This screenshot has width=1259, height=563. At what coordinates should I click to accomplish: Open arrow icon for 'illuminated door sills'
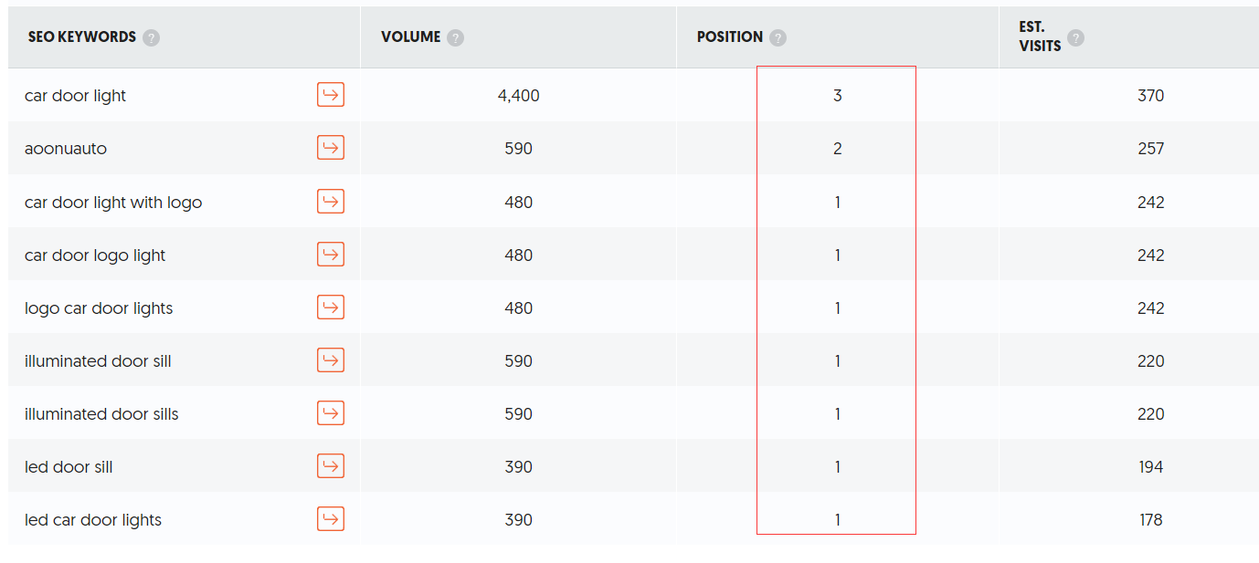[x=331, y=412]
